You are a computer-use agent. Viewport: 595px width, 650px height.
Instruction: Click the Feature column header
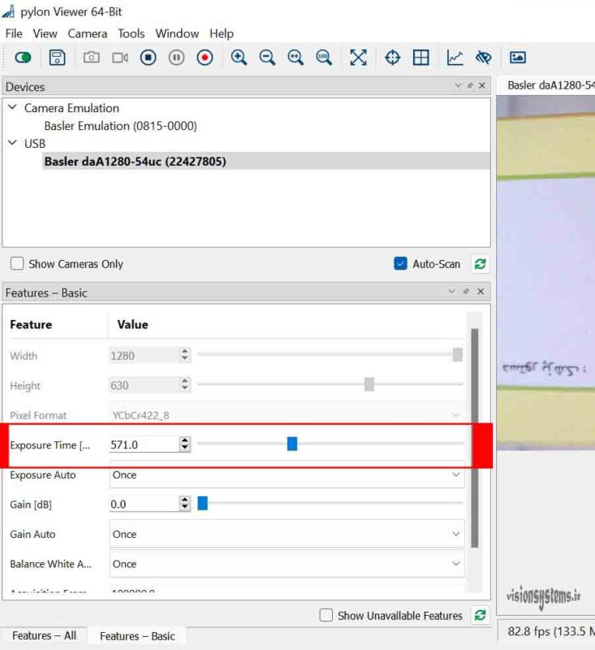click(31, 324)
